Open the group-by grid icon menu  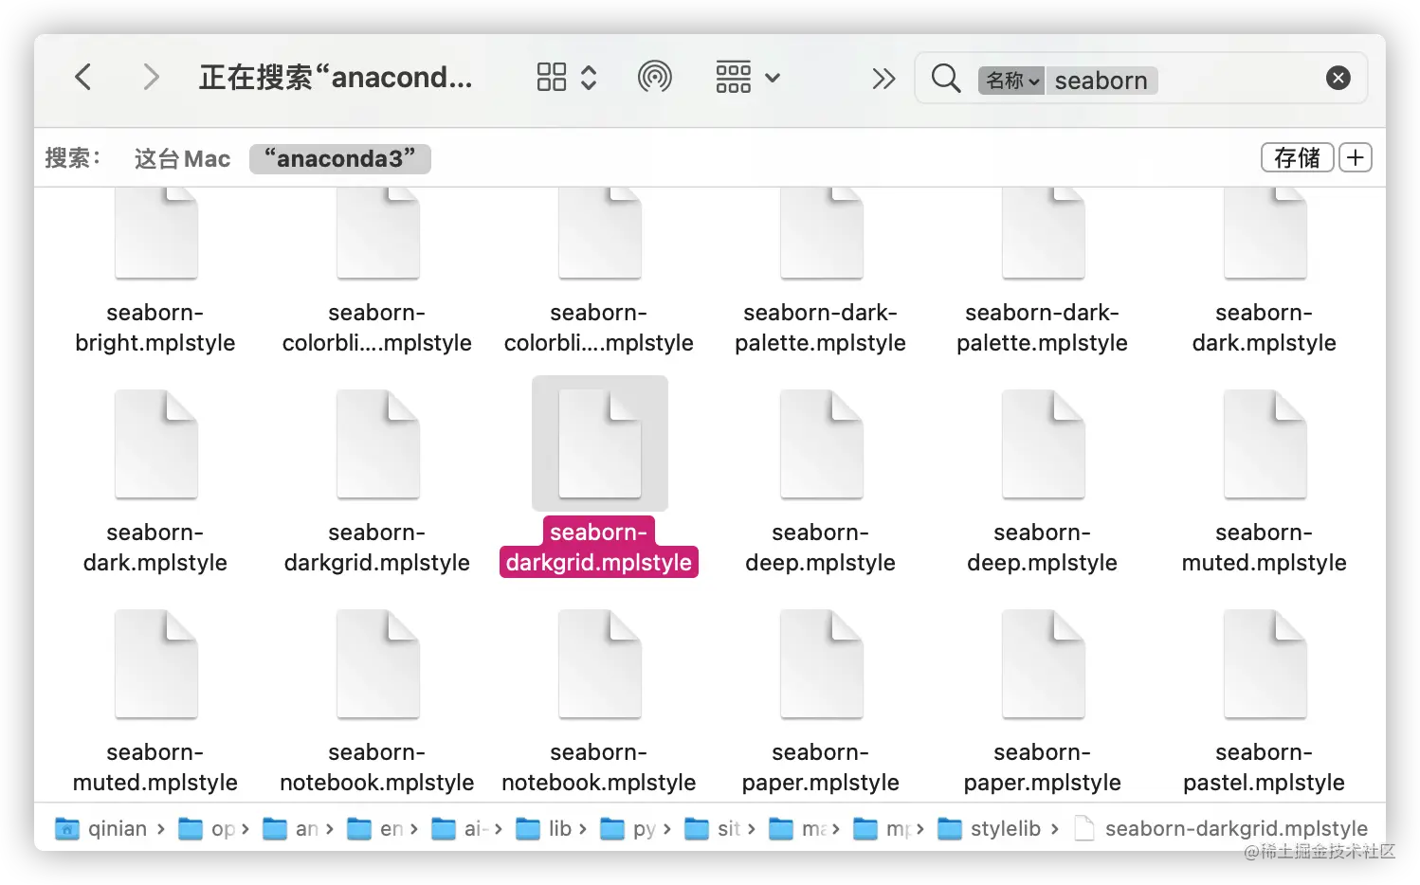pos(734,77)
